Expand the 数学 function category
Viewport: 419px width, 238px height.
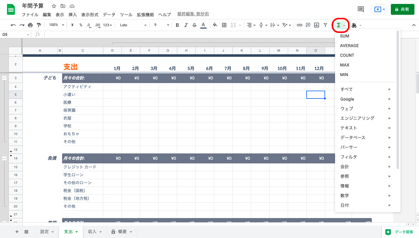(365, 195)
